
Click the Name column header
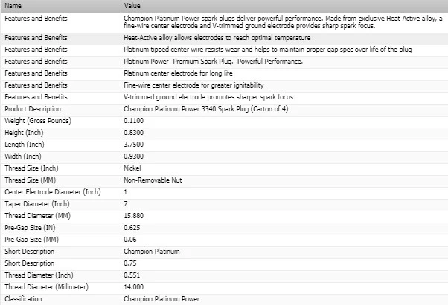click(60, 6)
